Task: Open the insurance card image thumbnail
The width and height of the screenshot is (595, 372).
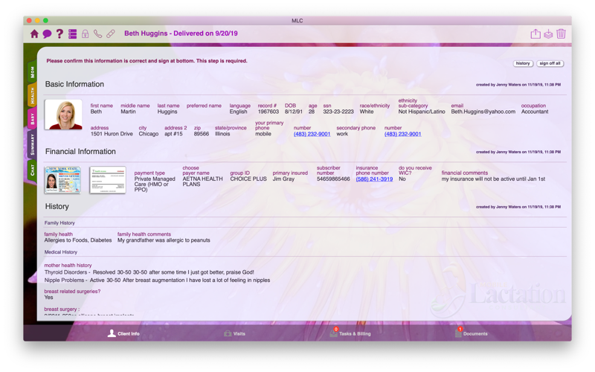Action: pyautogui.click(x=108, y=180)
